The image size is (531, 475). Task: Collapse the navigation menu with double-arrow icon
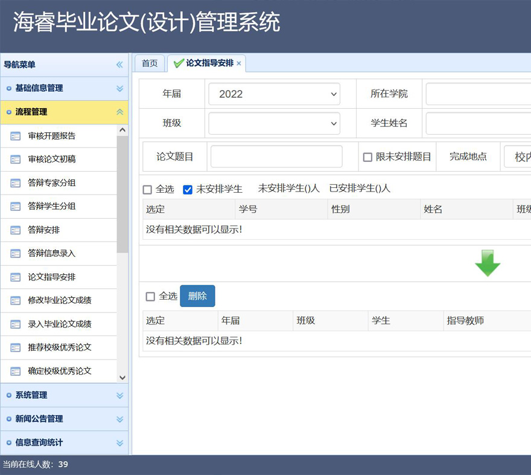(119, 65)
